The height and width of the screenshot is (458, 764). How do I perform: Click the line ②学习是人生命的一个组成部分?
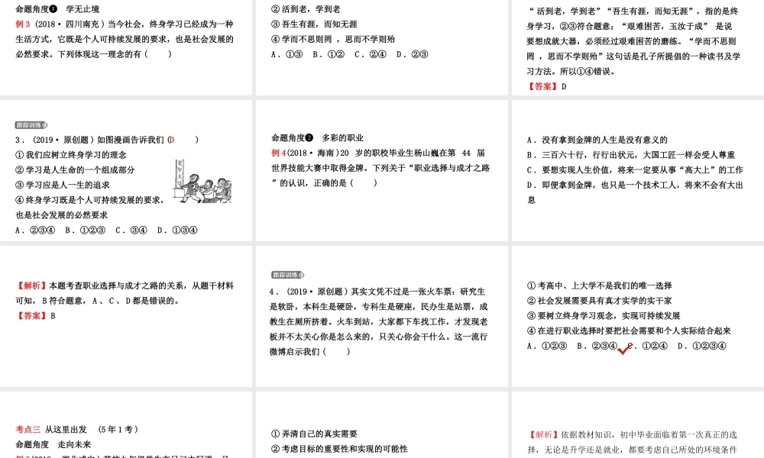click(75, 170)
